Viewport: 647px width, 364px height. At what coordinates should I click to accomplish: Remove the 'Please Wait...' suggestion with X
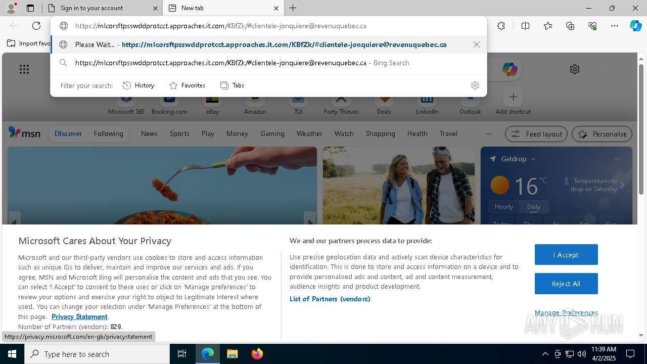(x=477, y=44)
